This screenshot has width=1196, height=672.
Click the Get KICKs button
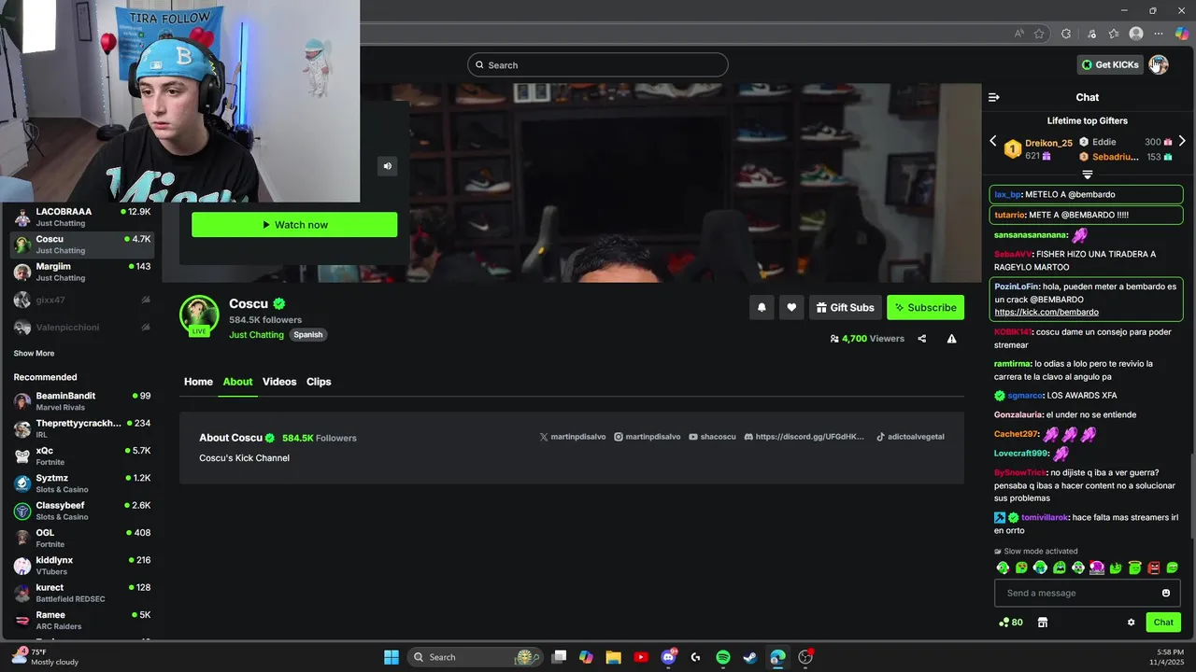pyautogui.click(x=1110, y=64)
